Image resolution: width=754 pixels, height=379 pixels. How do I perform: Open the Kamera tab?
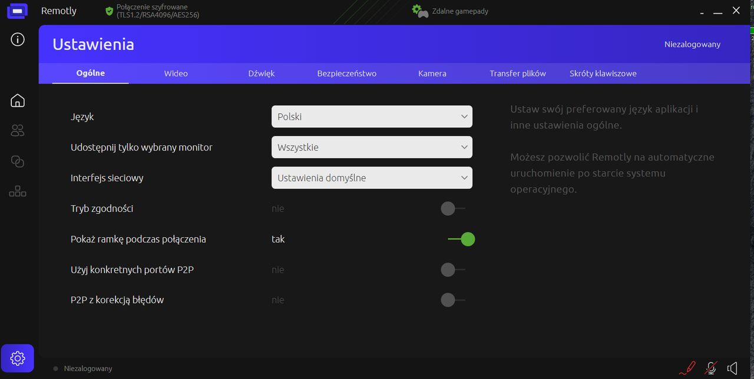(432, 74)
